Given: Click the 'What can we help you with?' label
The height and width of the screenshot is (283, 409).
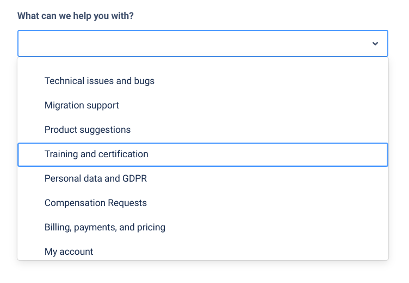Looking at the screenshot, I should click(76, 16).
